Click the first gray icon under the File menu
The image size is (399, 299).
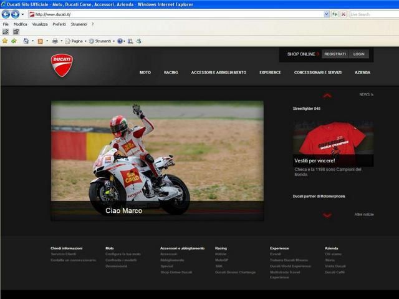(x=6, y=32)
